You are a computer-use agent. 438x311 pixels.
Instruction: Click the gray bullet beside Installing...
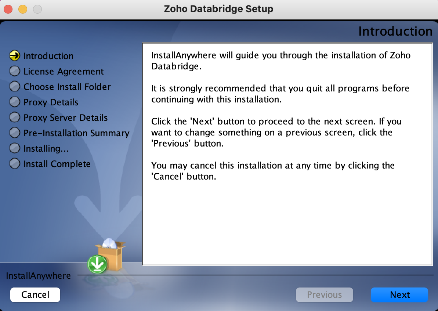click(x=15, y=148)
